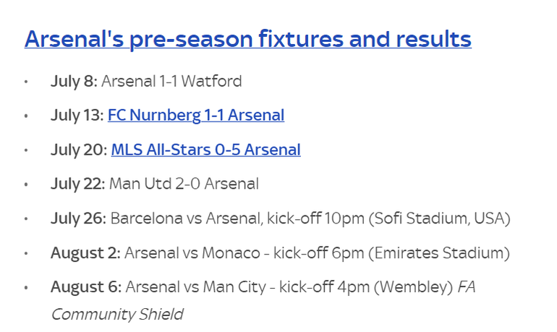
Task: Select the August 6 date label
Action: [85, 287]
